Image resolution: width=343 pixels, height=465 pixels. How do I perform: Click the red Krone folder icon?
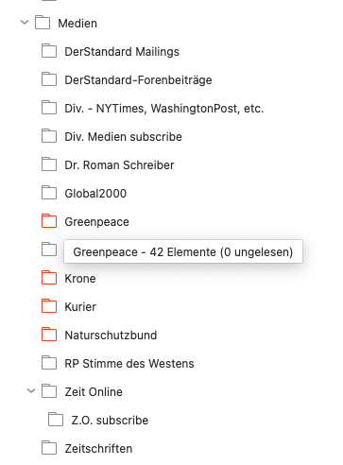pyautogui.click(x=49, y=278)
